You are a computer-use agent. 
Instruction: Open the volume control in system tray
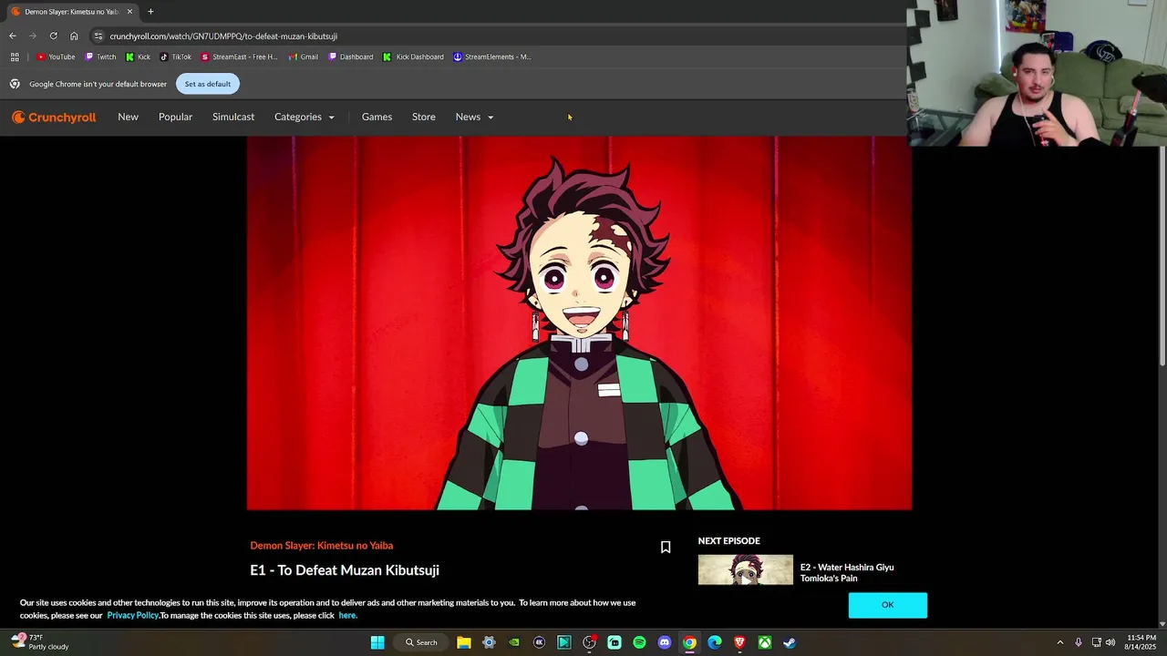[x=1110, y=642]
